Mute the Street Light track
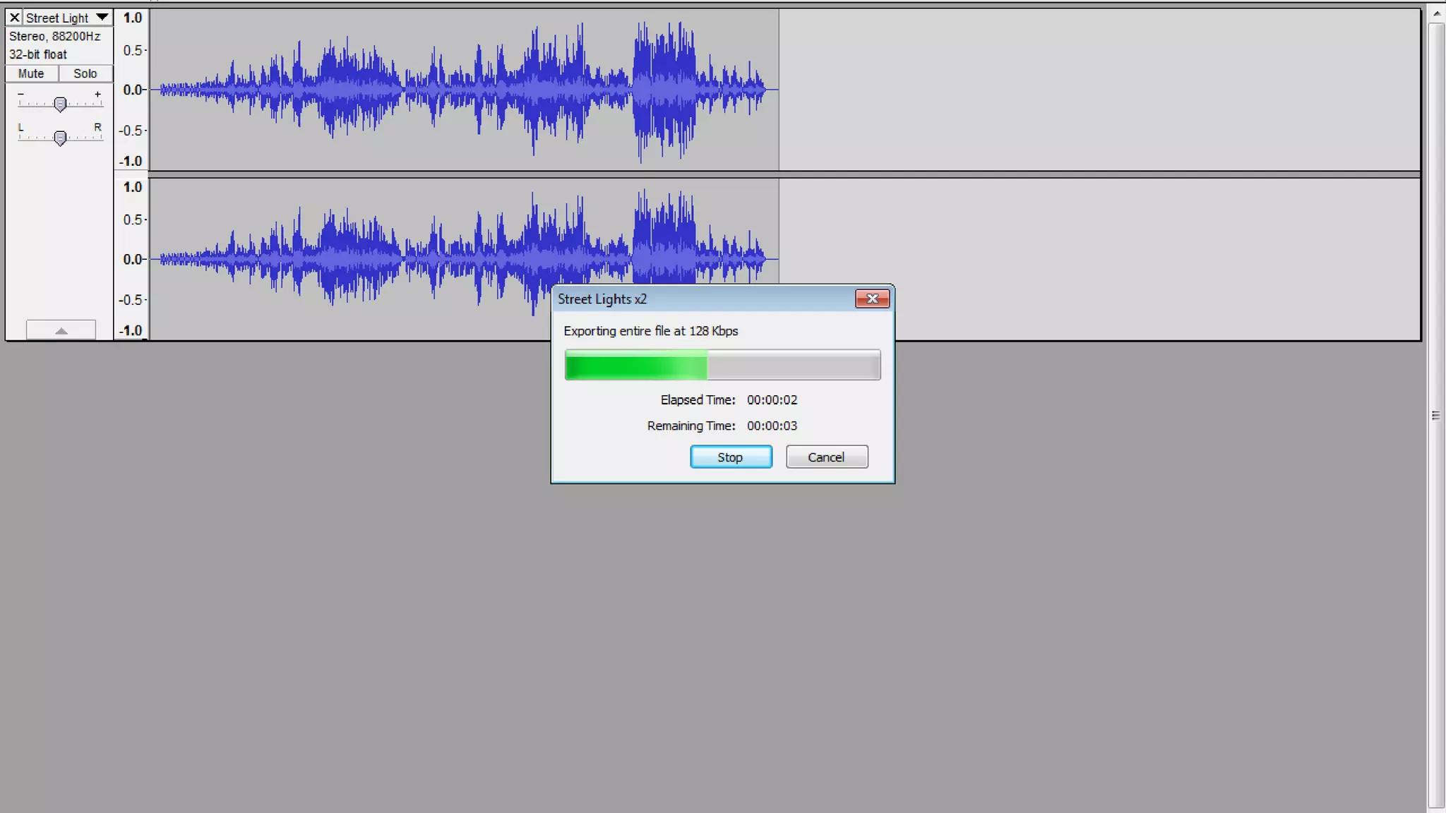1446x813 pixels. tap(31, 73)
